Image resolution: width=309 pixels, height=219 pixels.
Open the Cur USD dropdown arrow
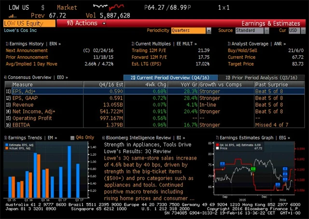tap(304, 30)
